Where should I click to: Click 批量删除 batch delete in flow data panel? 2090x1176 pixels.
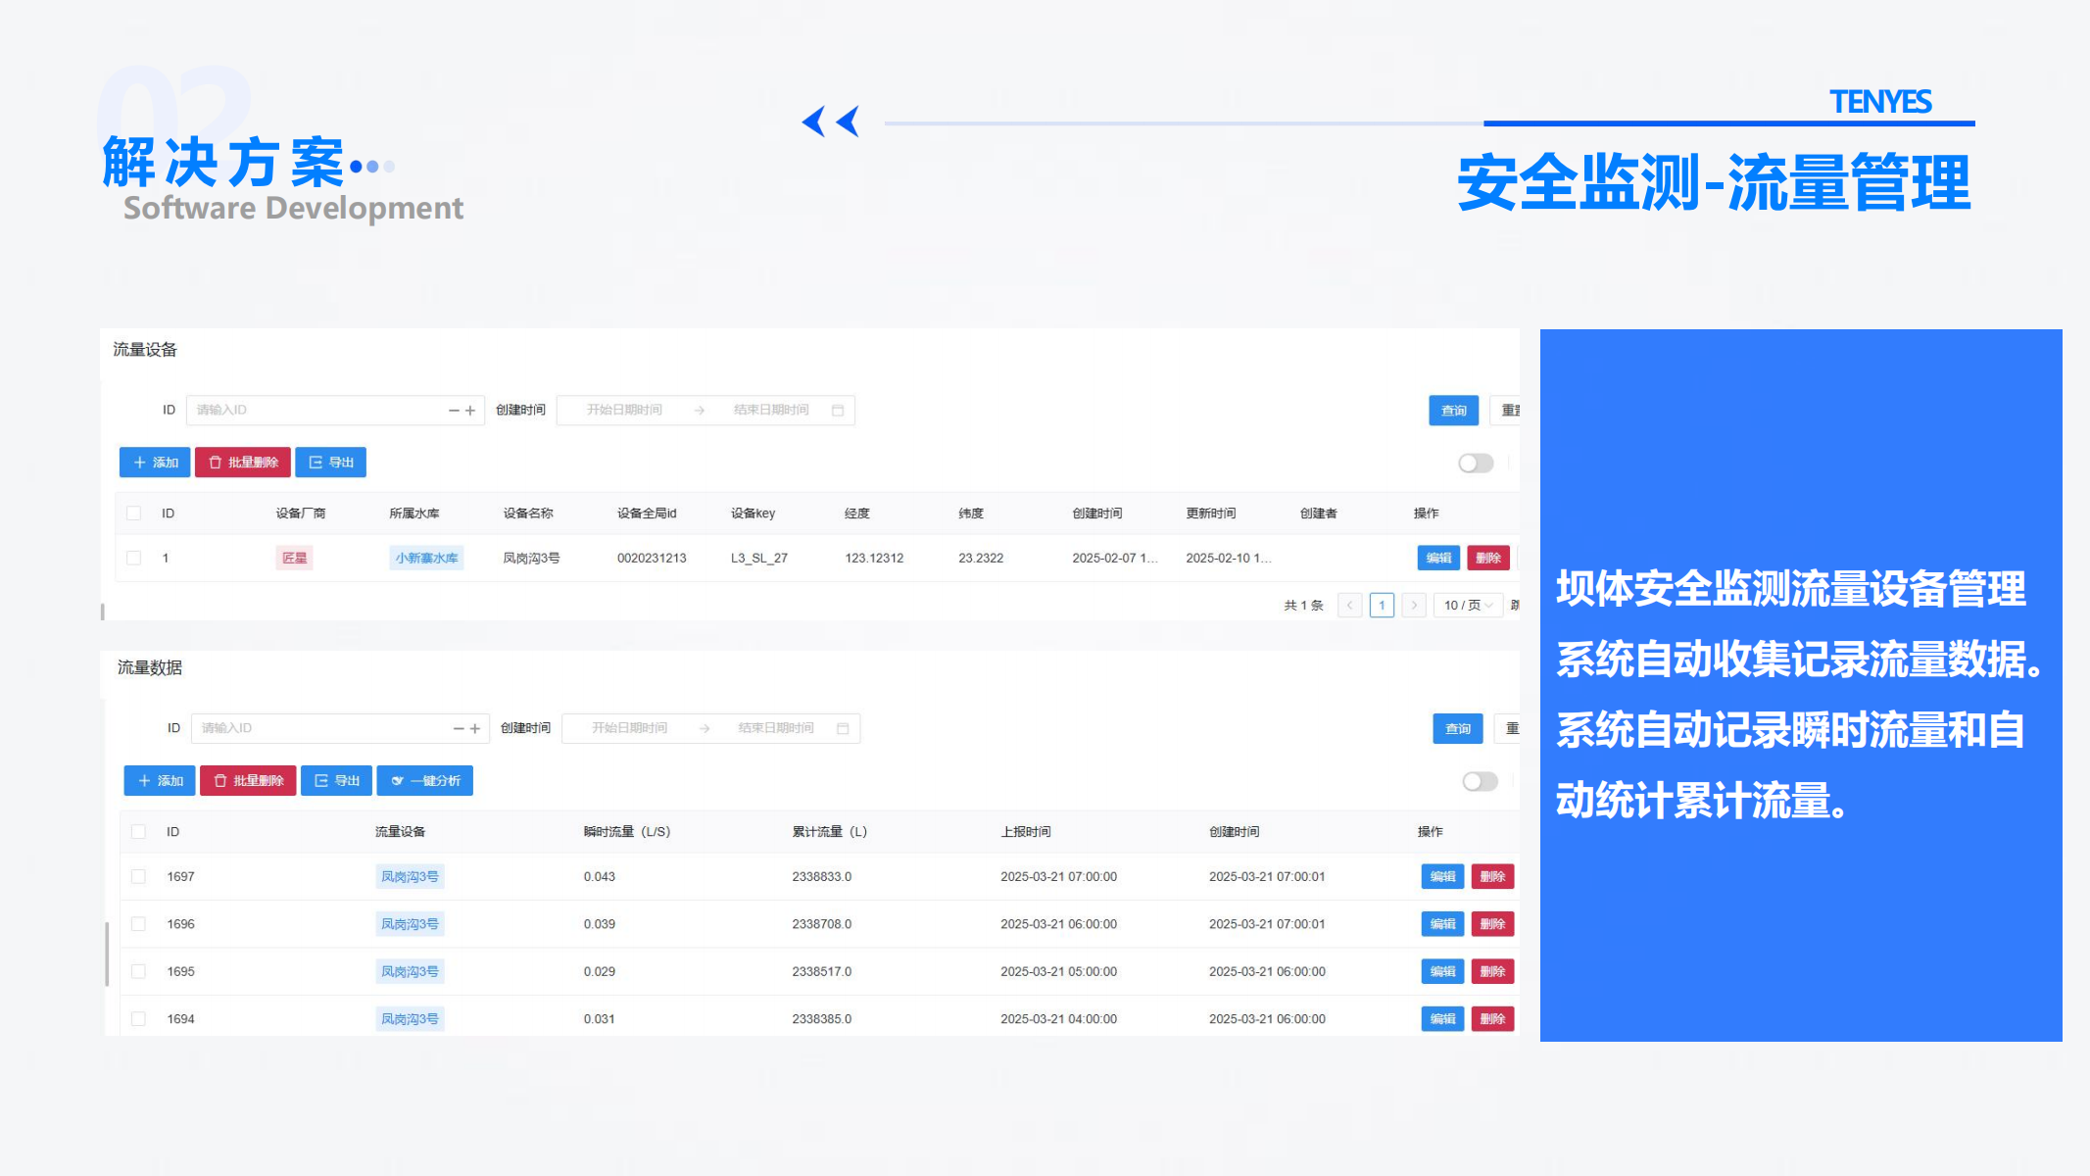(x=248, y=781)
